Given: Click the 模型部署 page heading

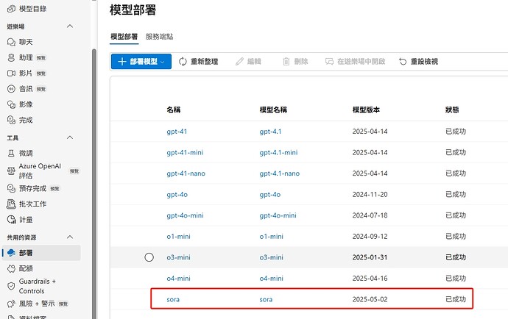Looking at the screenshot, I should (x=133, y=10).
